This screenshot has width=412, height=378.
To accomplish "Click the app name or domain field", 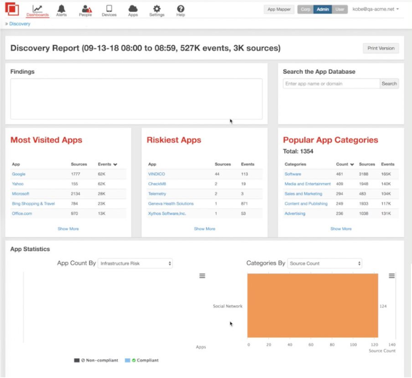I will pos(331,84).
